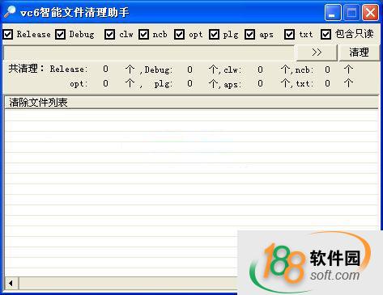This screenshot has width=383, height=295.
Task: Click the >> browse folder button
Action: [x=317, y=53]
